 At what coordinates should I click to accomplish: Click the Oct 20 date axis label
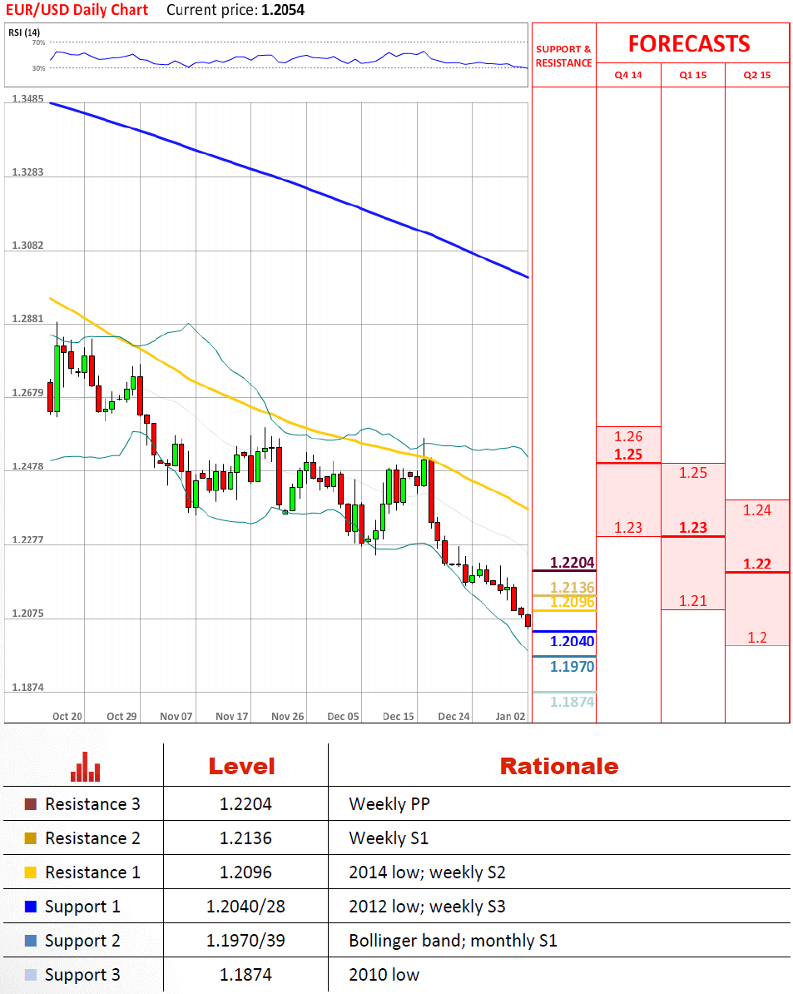(67, 716)
